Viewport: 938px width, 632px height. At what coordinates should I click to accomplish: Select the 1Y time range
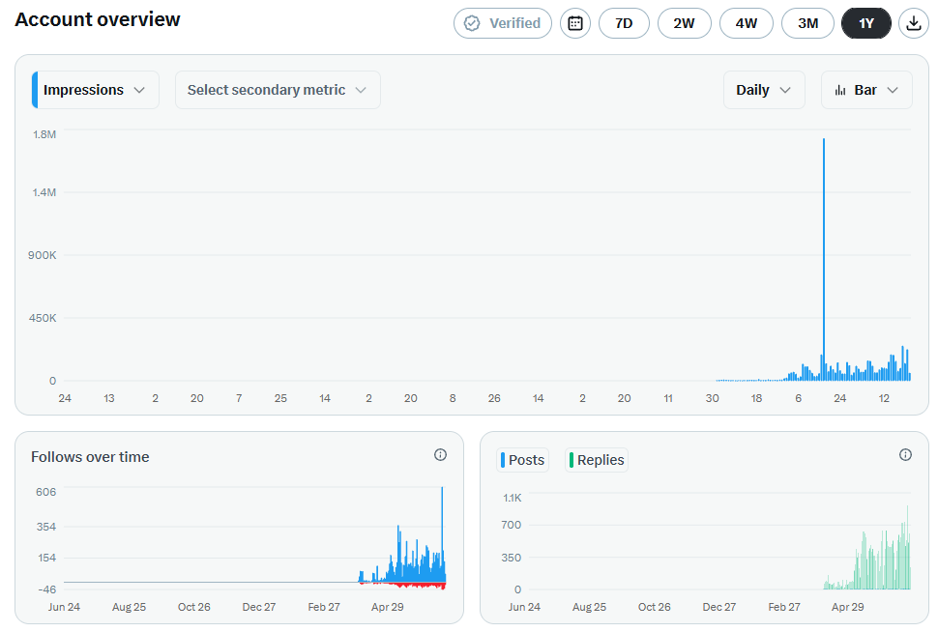pos(866,23)
